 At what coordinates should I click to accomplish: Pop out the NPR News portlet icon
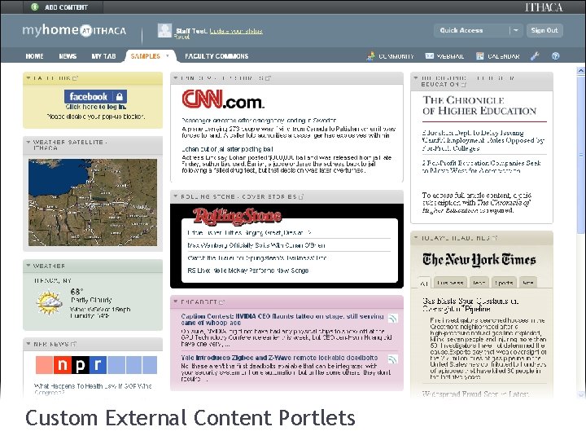point(73,344)
